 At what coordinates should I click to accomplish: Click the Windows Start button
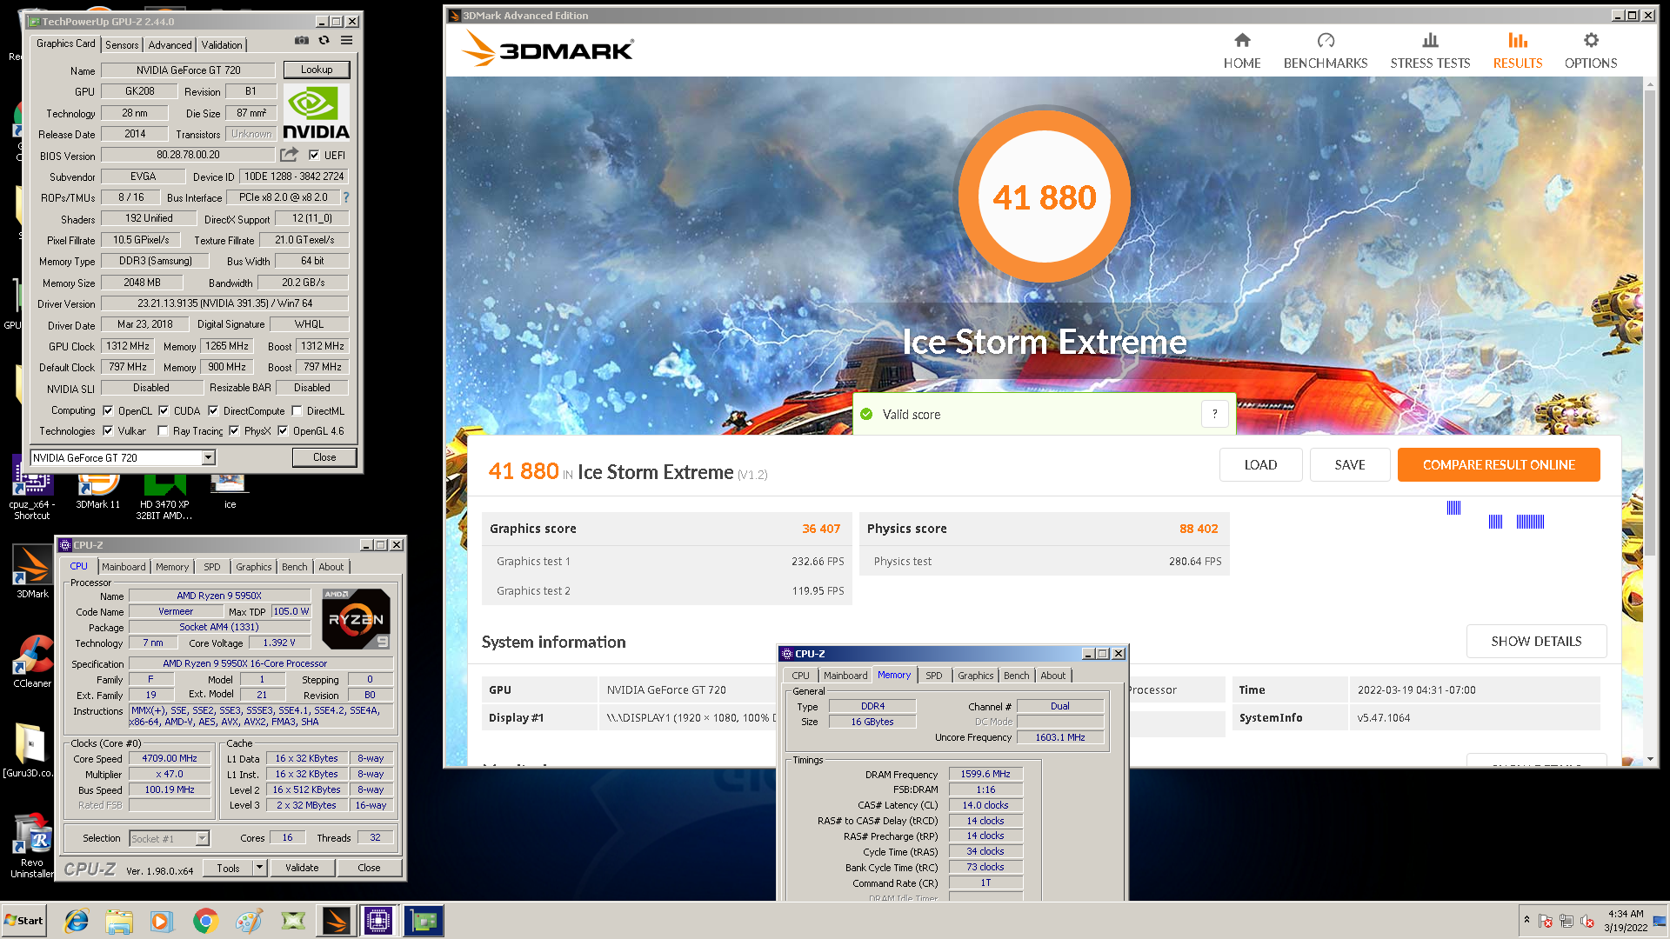pos(24,921)
